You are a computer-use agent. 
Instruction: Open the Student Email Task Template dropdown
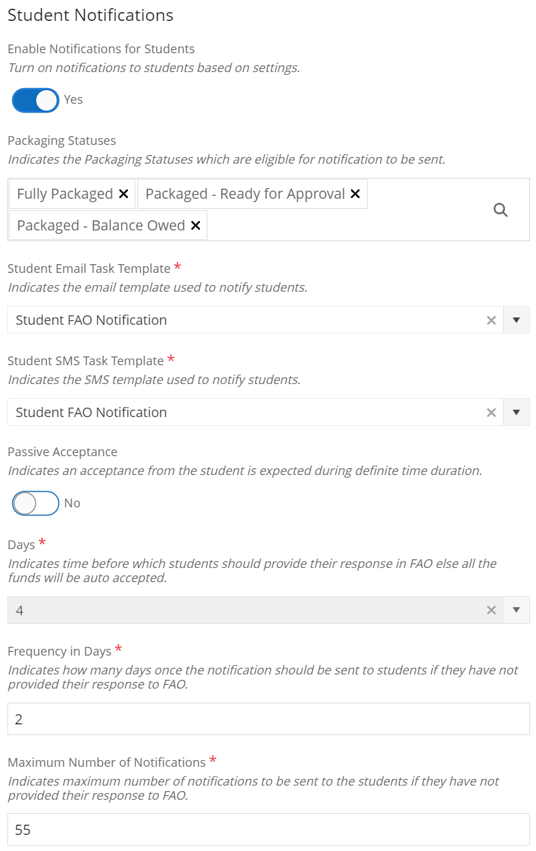[x=516, y=319]
